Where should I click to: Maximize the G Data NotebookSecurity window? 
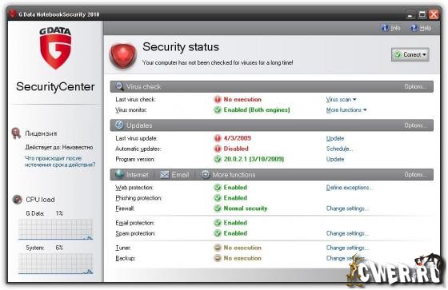tap(422, 14)
